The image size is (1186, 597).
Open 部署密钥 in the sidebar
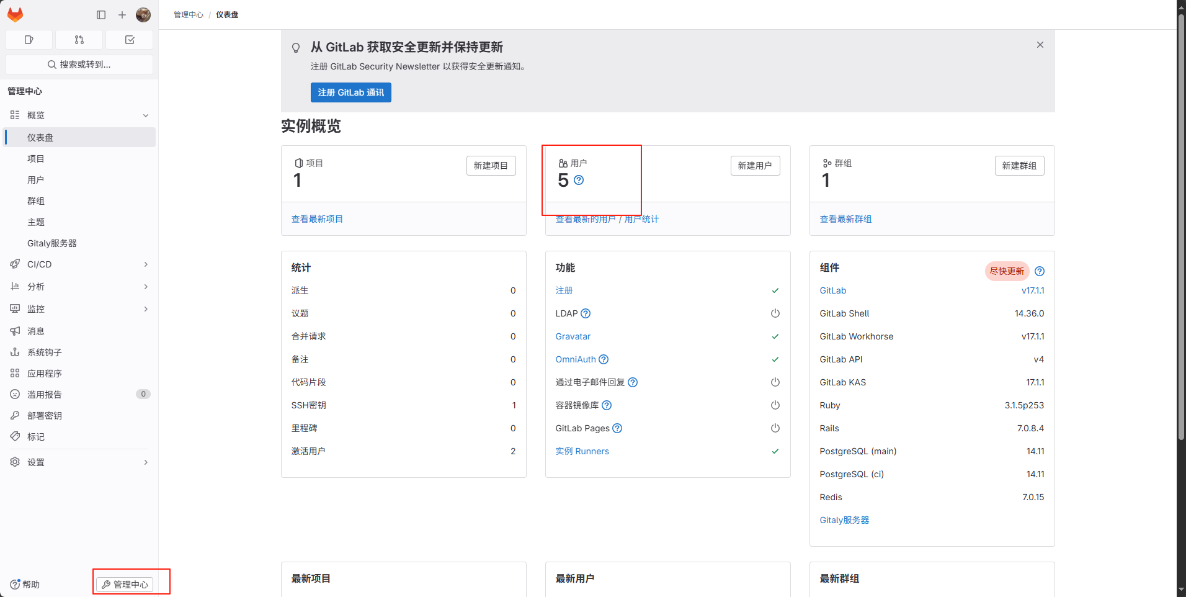click(x=79, y=416)
